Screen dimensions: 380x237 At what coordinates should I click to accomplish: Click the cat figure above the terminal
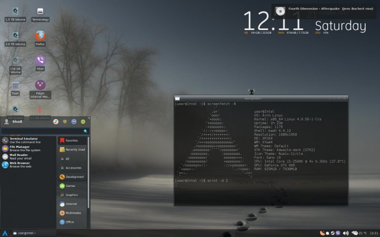251,92
